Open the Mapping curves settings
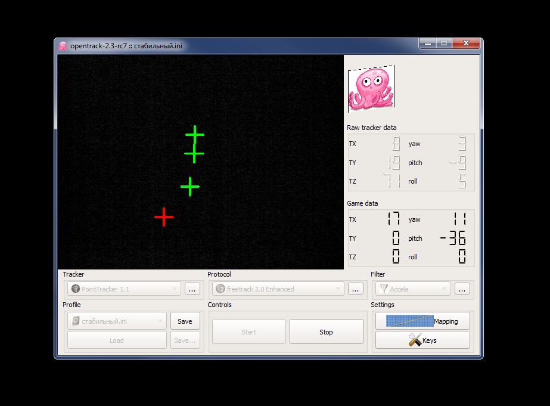Image resolution: width=550 pixels, height=406 pixels. (422, 321)
